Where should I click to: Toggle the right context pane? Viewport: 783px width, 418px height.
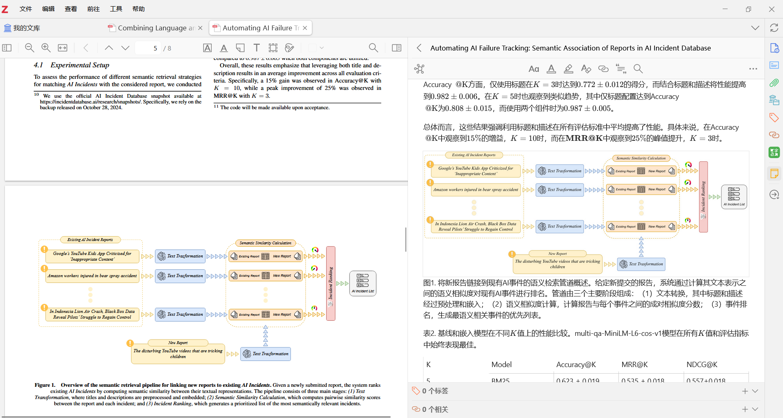396,48
